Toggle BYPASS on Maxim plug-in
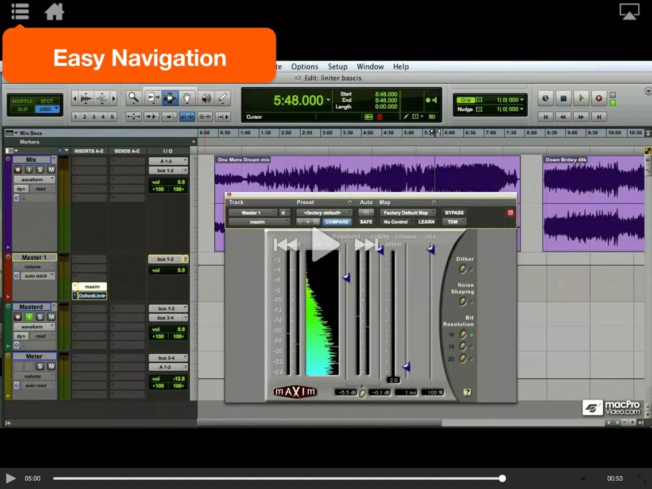 point(454,212)
